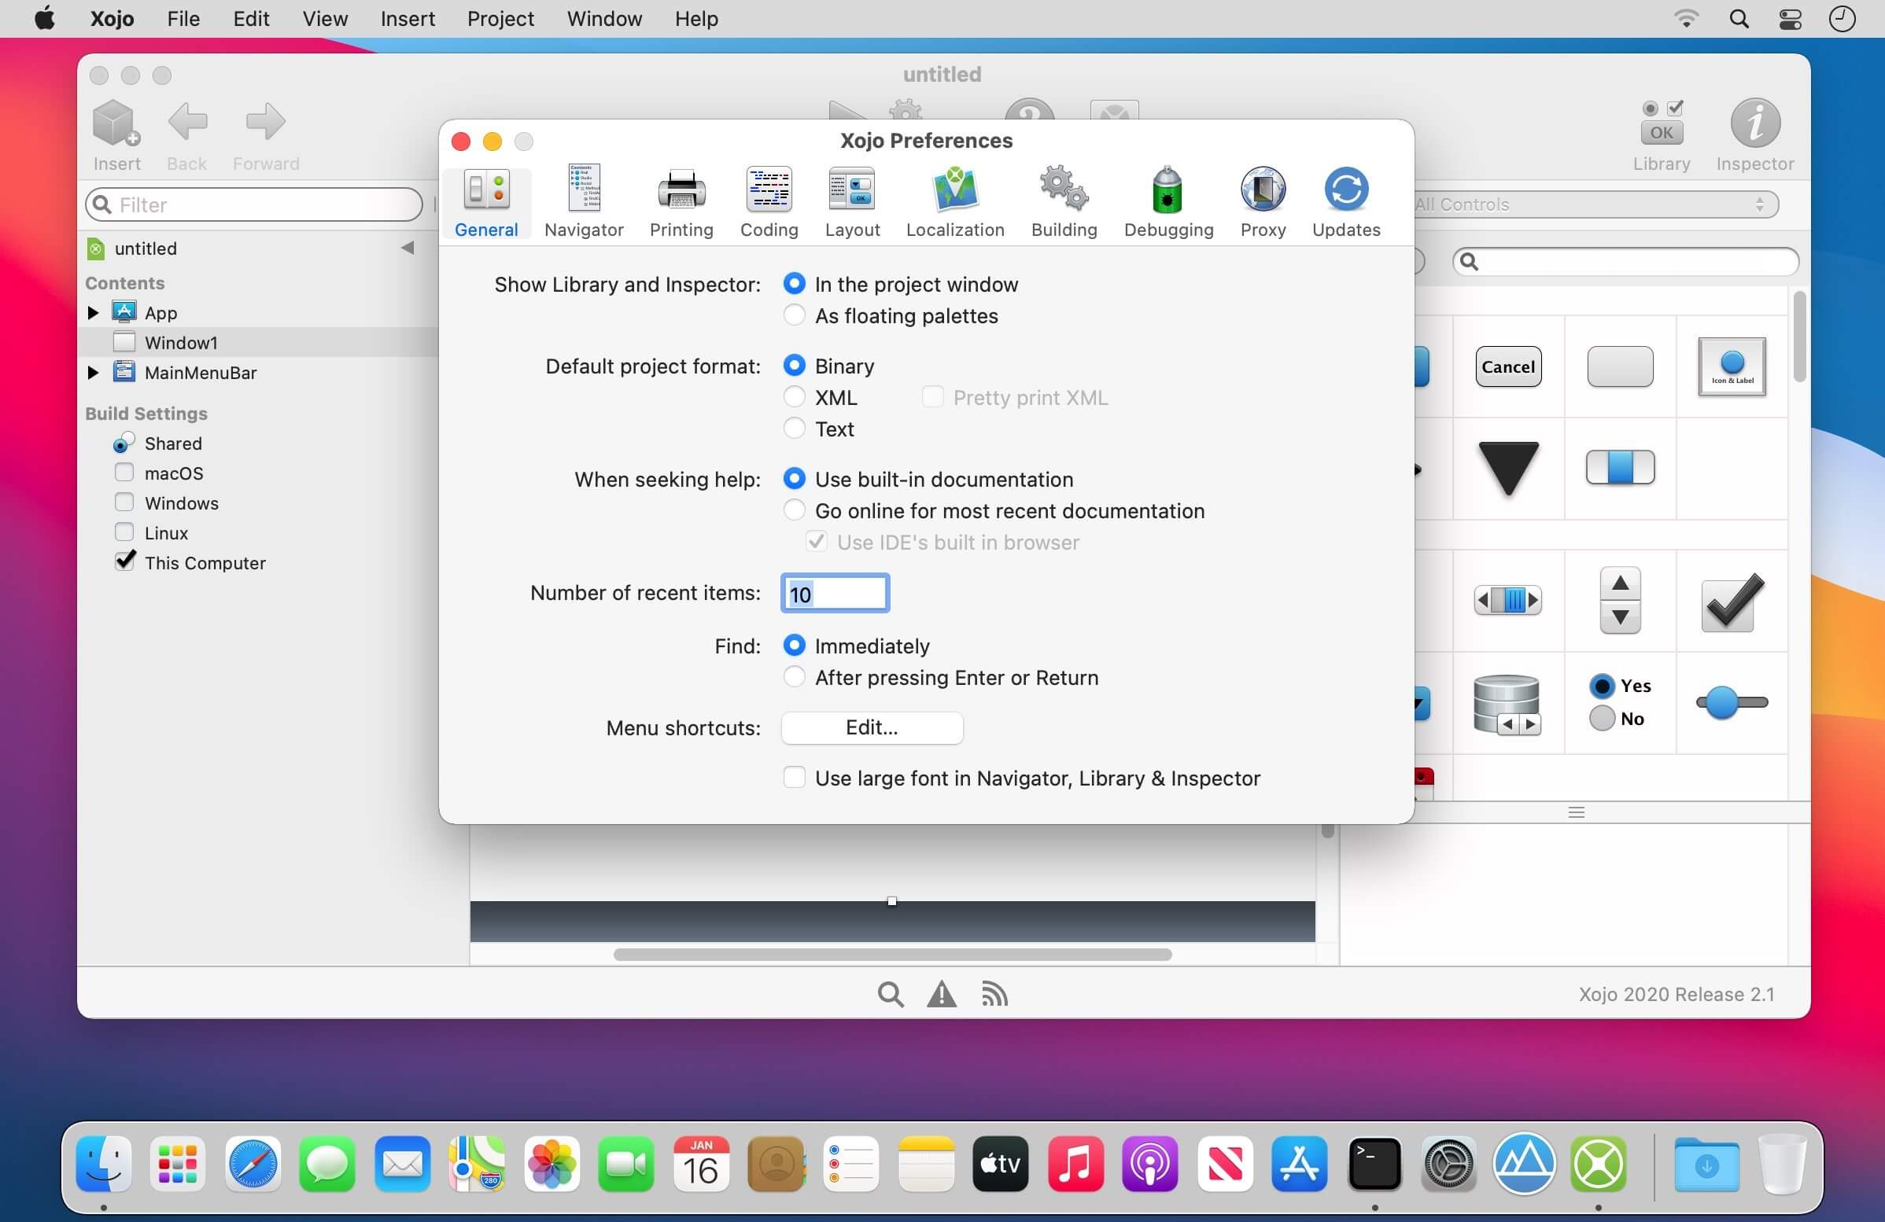Screen dimensions: 1885x1222
Task: Open the Debugging preferences pane
Action: [x=1168, y=202]
